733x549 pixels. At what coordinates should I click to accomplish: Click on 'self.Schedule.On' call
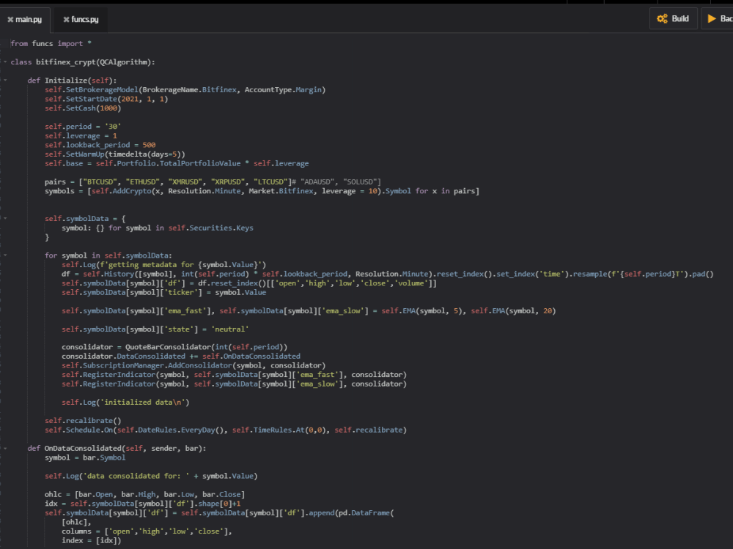(79, 430)
